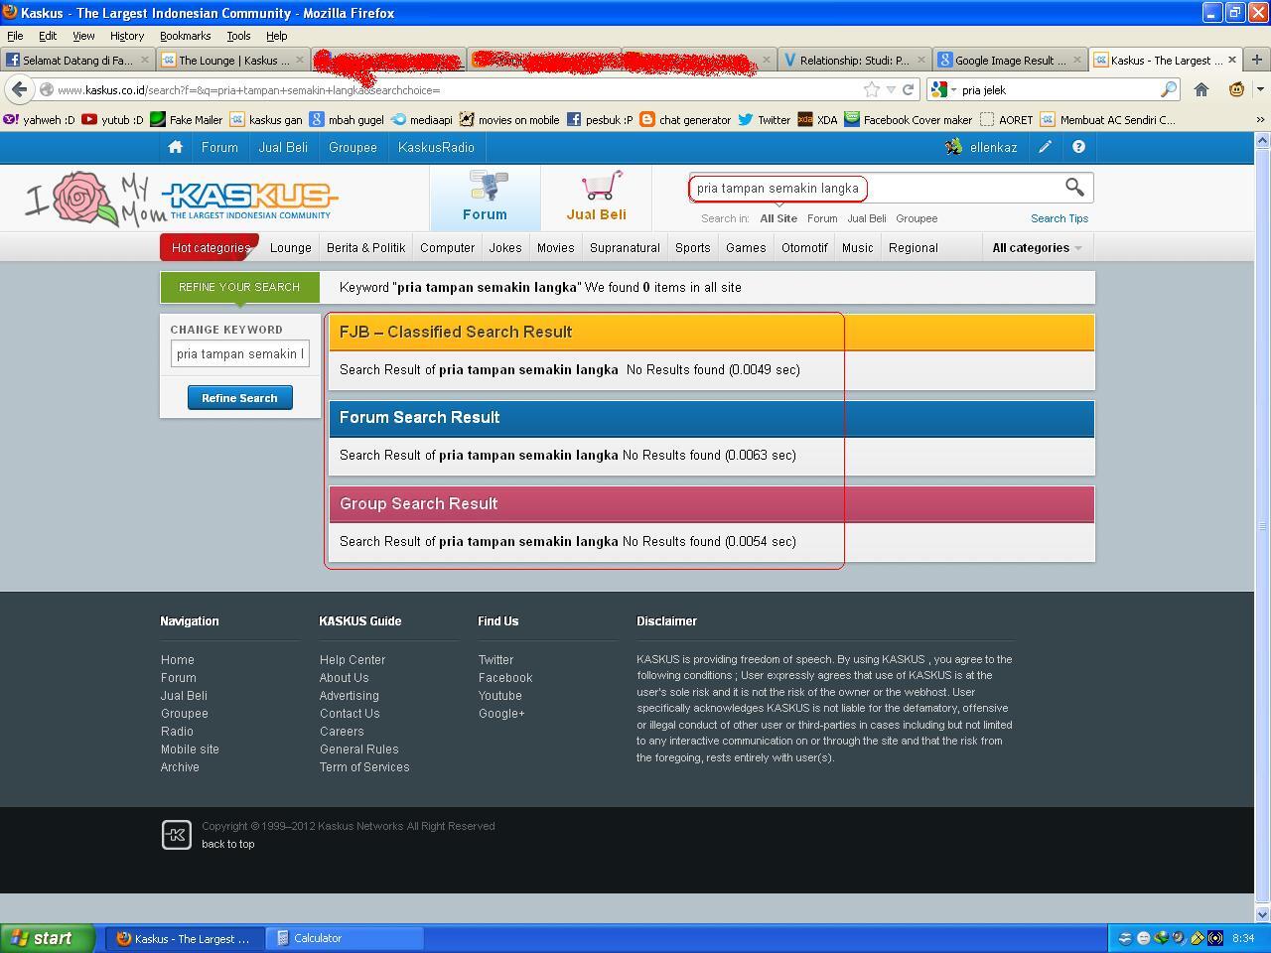Switch to The Lounge | Kaskus tab
The width and height of the screenshot is (1271, 953).
pyautogui.click(x=233, y=60)
